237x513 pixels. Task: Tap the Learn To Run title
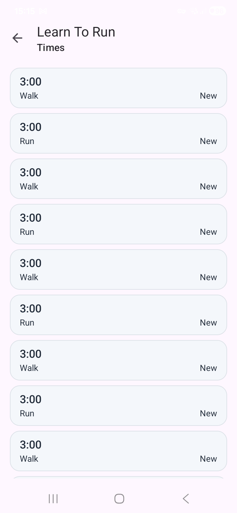[76, 32]
